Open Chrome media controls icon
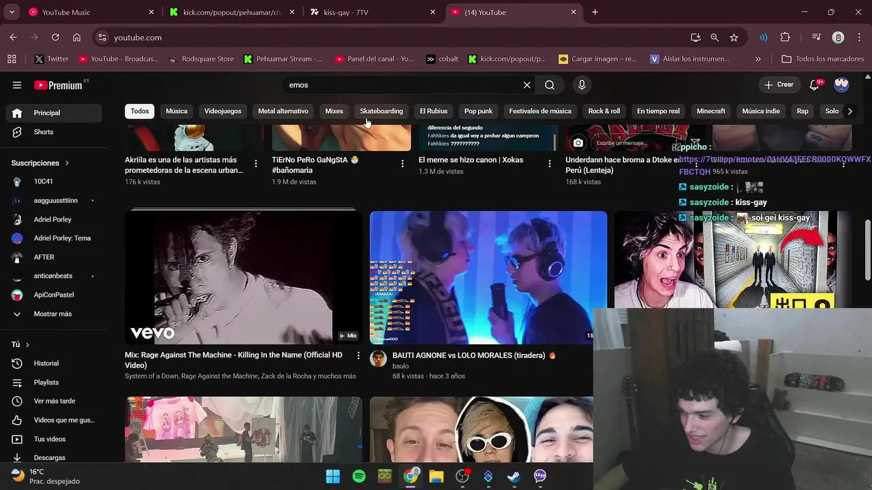The height and width of the screenshot is (490, 872). coord(816,37)
